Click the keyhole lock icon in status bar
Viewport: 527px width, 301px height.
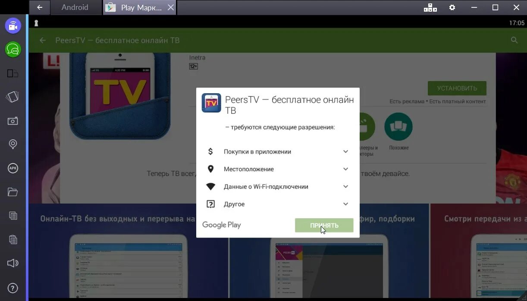point(36,23)
